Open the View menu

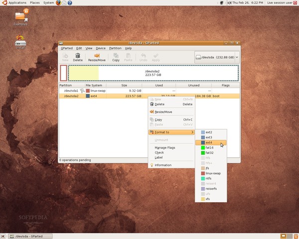[x=89, y=48]
